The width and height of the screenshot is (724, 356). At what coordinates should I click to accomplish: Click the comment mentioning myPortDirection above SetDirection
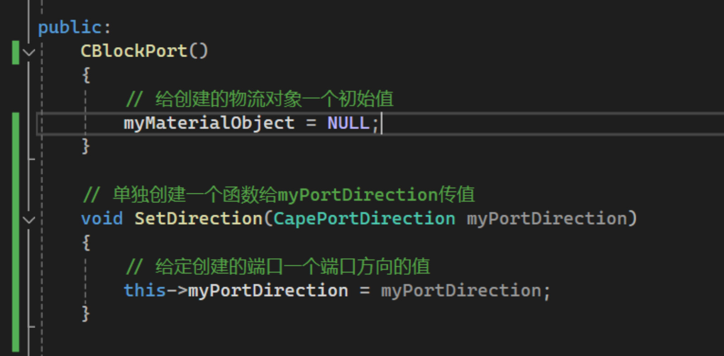tap(279, 195)
